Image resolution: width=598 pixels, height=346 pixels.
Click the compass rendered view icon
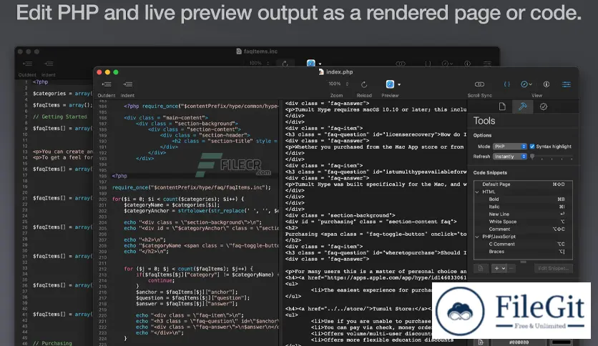tap(524, 84)
